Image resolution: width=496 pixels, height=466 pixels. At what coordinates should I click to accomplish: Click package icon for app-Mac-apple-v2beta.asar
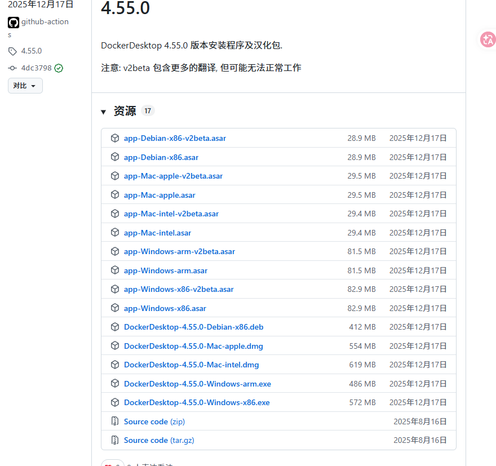tap(115, 176)
